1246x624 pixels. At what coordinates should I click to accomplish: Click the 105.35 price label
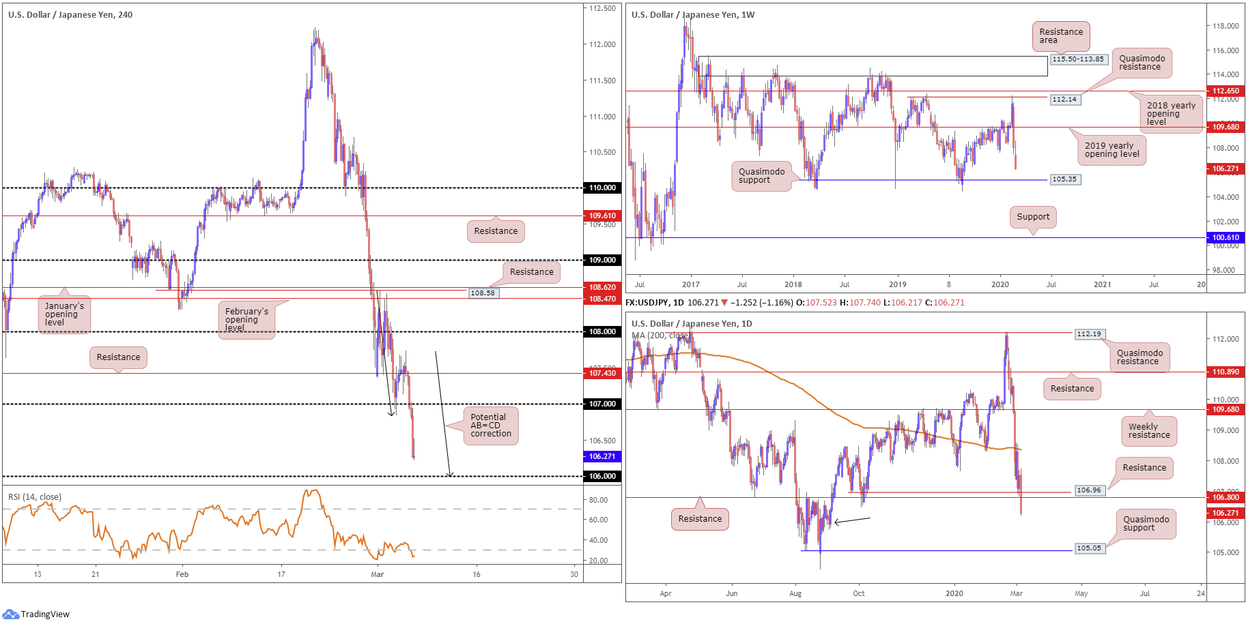1064,179
